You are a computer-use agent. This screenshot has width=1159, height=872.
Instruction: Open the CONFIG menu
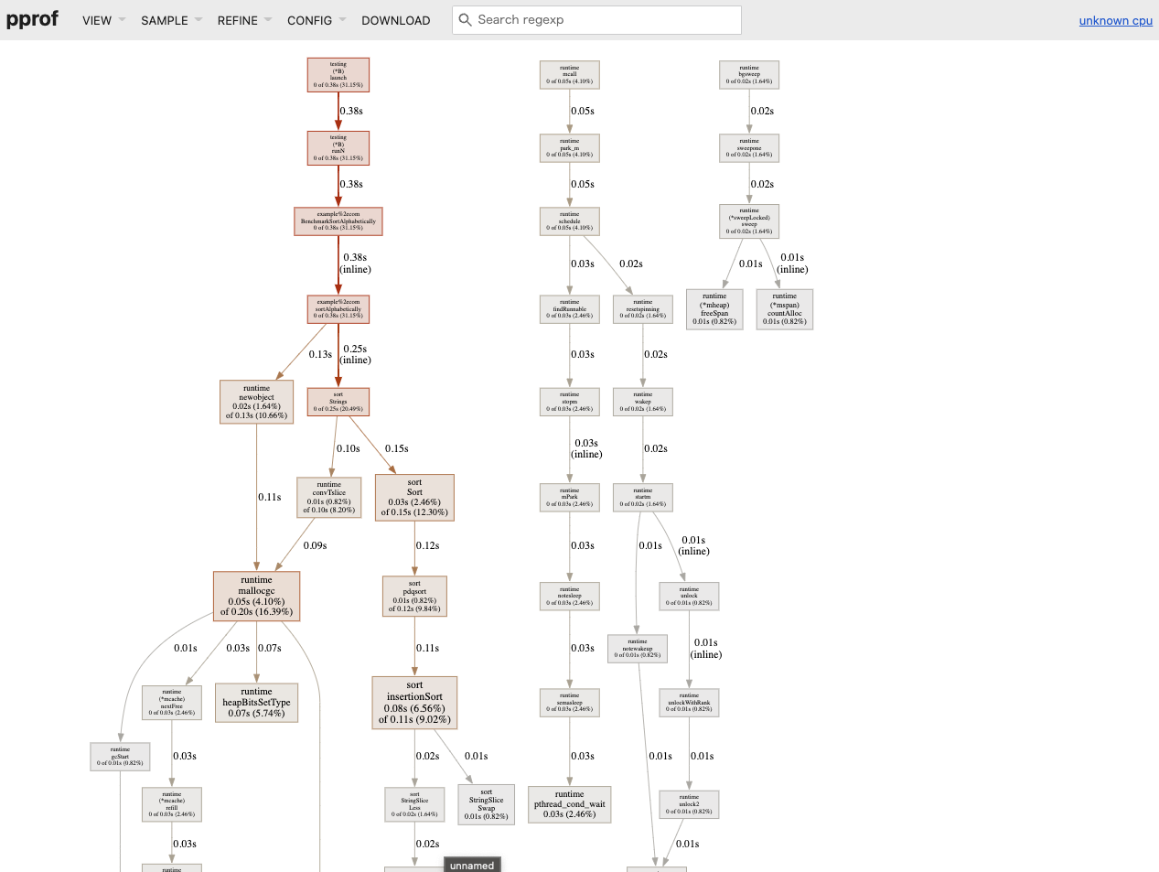[x=317, y=20]
